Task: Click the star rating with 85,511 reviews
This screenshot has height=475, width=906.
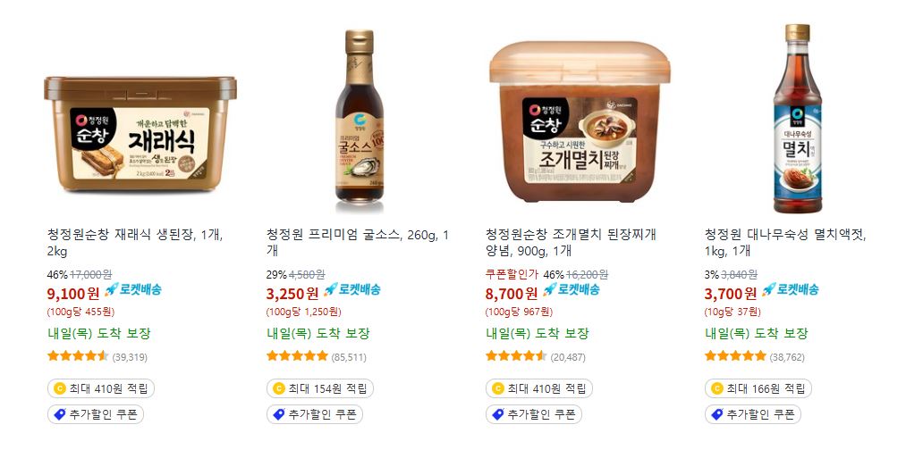Action: click(x=297, y=356)
